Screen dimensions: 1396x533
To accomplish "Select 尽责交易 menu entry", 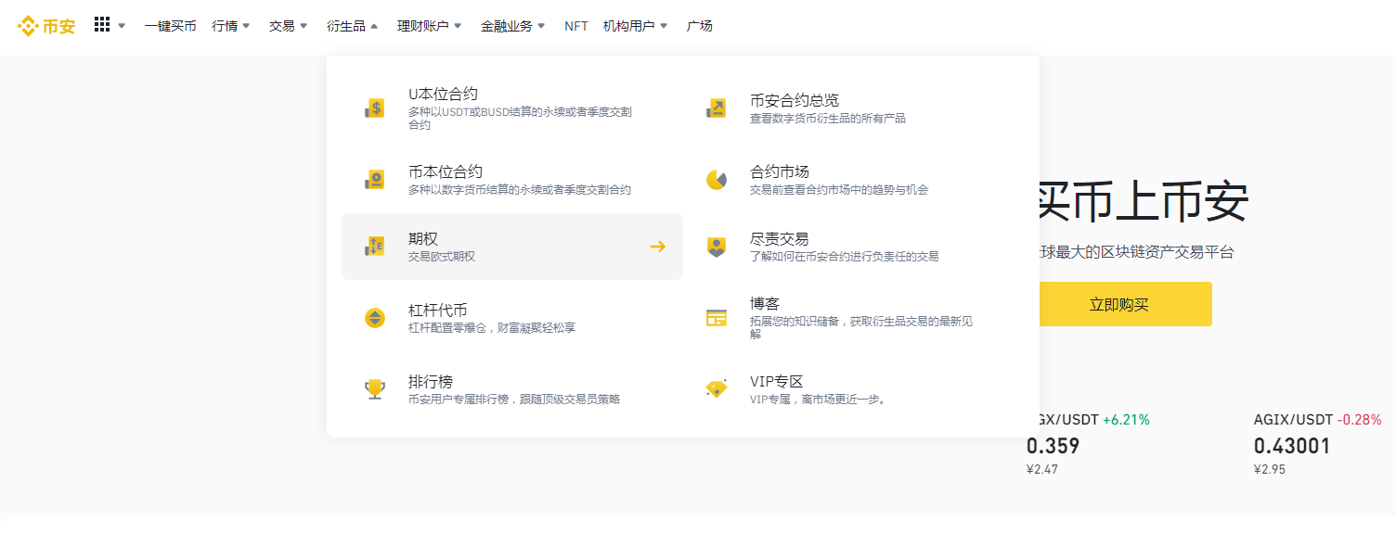I will [854, 247].
